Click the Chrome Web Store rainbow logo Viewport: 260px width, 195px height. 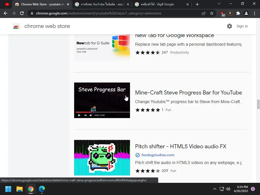click(16, 26)
